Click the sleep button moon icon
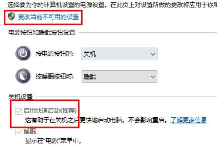Image resolution: width=217 pixels, height=146 pixels. click(23, 76)
